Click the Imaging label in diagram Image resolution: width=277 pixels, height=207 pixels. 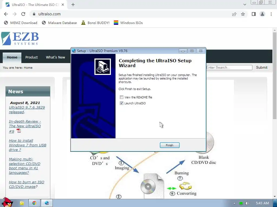122,168
